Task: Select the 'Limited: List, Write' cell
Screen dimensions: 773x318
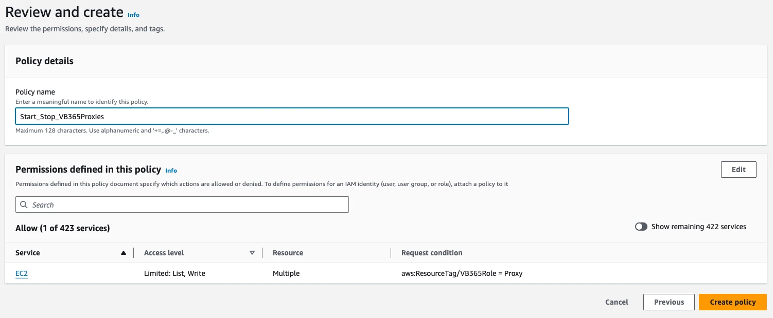Action: (x=174, y=273)
